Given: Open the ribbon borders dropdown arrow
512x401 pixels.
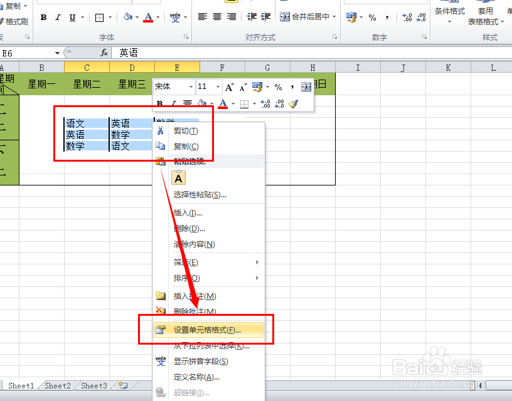Looking at the screenshot, I should [110, 18].
